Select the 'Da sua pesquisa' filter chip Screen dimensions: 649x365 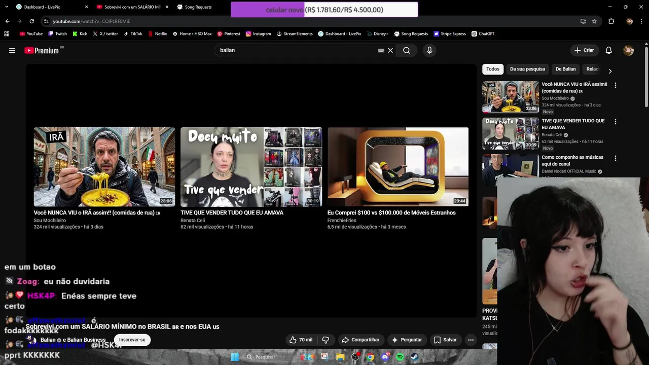(x=527, y=69)
